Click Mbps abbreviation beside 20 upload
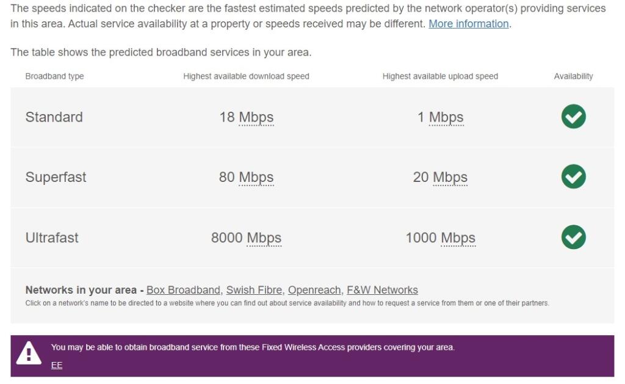 (x=450, y=178)
